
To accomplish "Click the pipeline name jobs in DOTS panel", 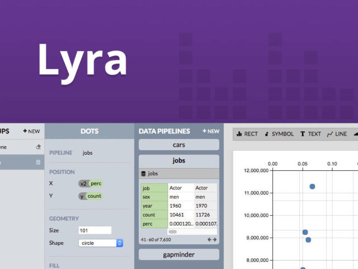I will tap(88, 153).
